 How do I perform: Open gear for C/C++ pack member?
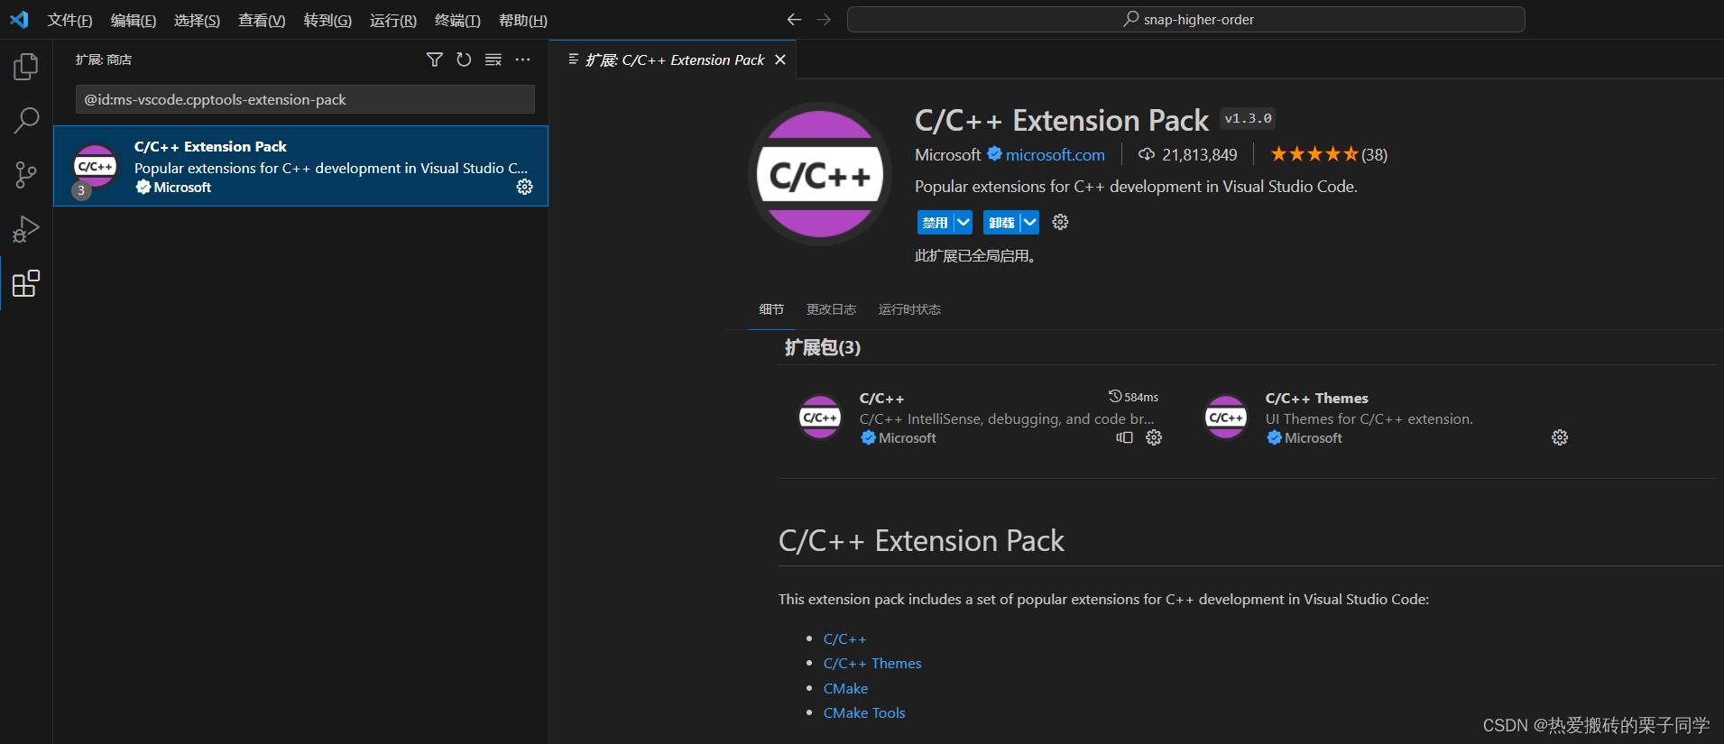(x=1154, y=437)
